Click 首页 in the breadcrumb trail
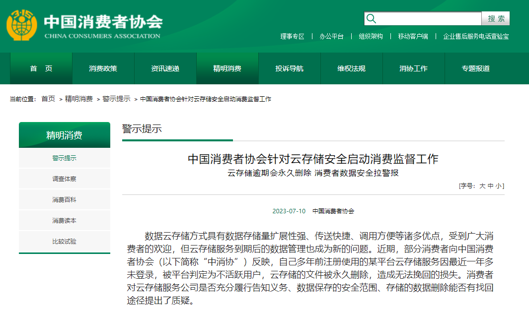The height and width of the screenshot is (310, 529). tap(48, 99)
